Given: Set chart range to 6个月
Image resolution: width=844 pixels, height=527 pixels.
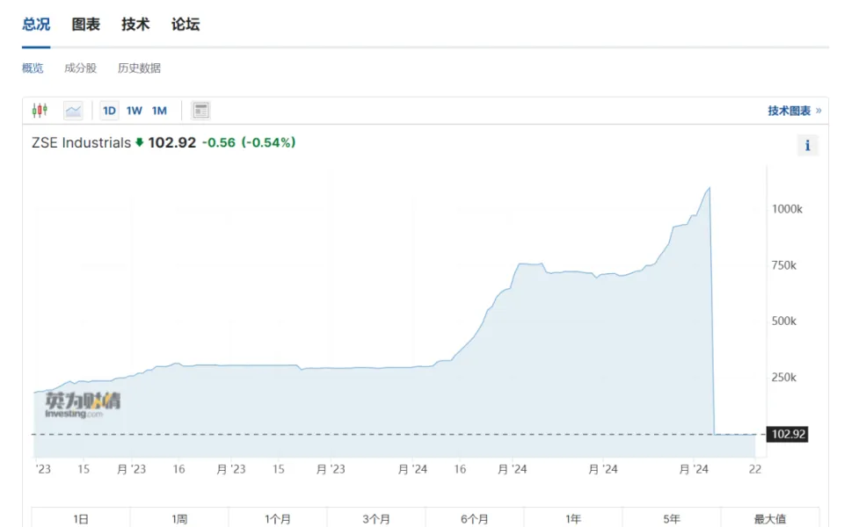Looking at the screenshot, I should (x=474, y=518).
